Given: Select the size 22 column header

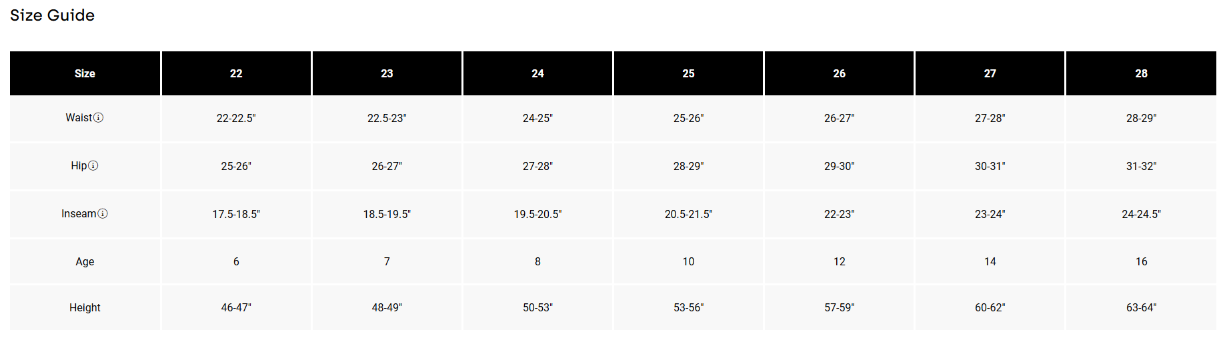Looking at the screenshot, I should [x=236, y=73].
